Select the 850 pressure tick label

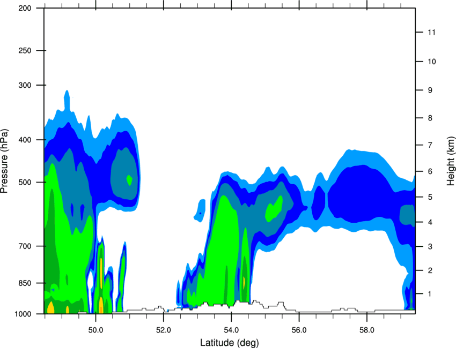point(25,283)
